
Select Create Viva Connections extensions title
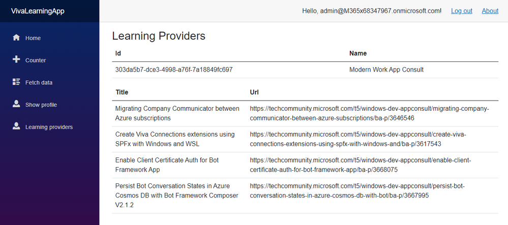click(x=175, y=139)
